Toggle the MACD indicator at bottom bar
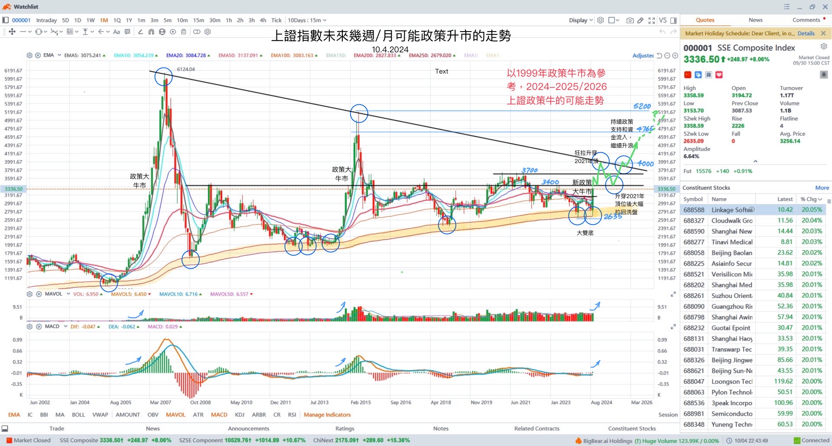Image resolution: width=832 pixels, height=446 pixels. pos(219,414)
